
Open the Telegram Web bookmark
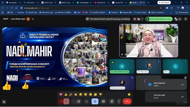tap(126, 12)
